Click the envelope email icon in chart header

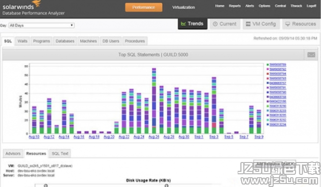311,55
